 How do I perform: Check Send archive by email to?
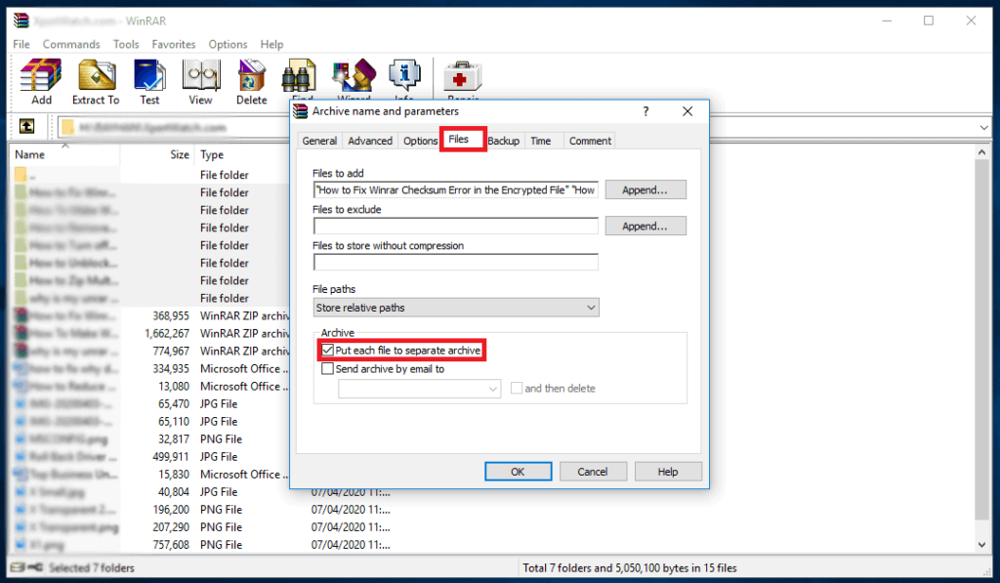point(327,369)
